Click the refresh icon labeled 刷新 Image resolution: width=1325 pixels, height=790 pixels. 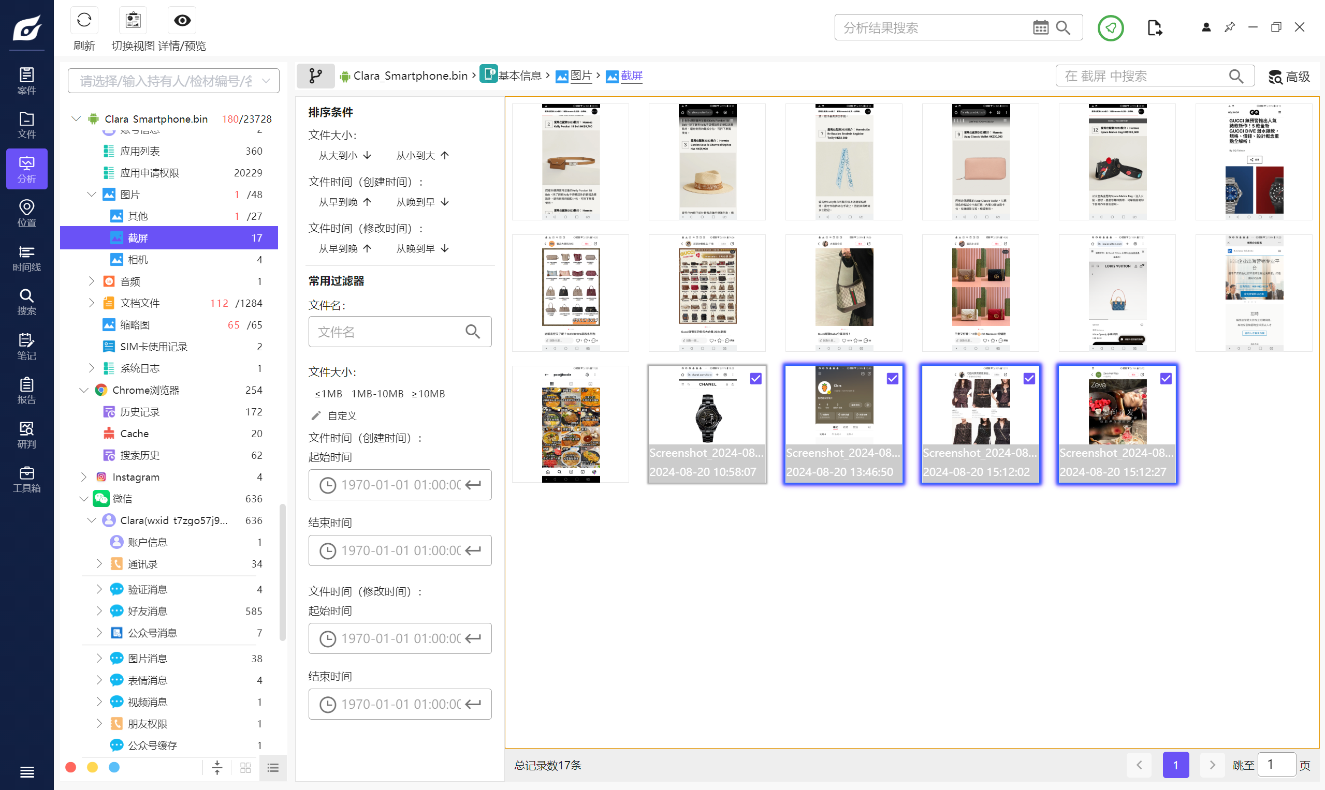point(84,21)
